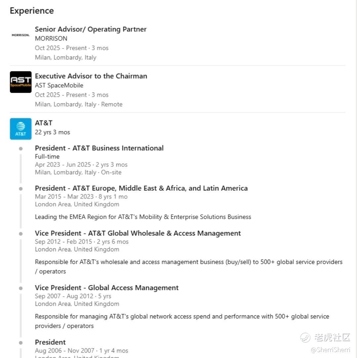The width and height of the screenshot is (357, 358).
Task: Click the President role from Aug 2006
Action: pos(50,342)
